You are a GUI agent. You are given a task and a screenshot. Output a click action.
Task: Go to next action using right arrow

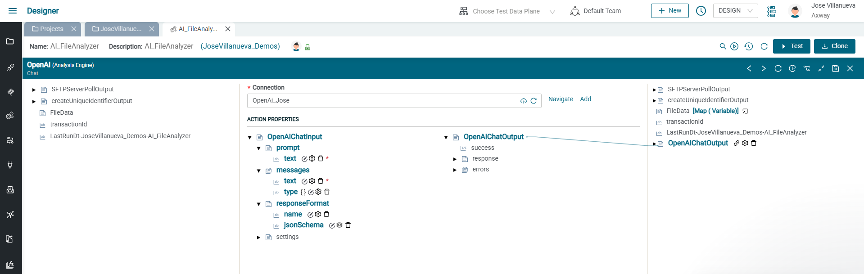point(764,68)
